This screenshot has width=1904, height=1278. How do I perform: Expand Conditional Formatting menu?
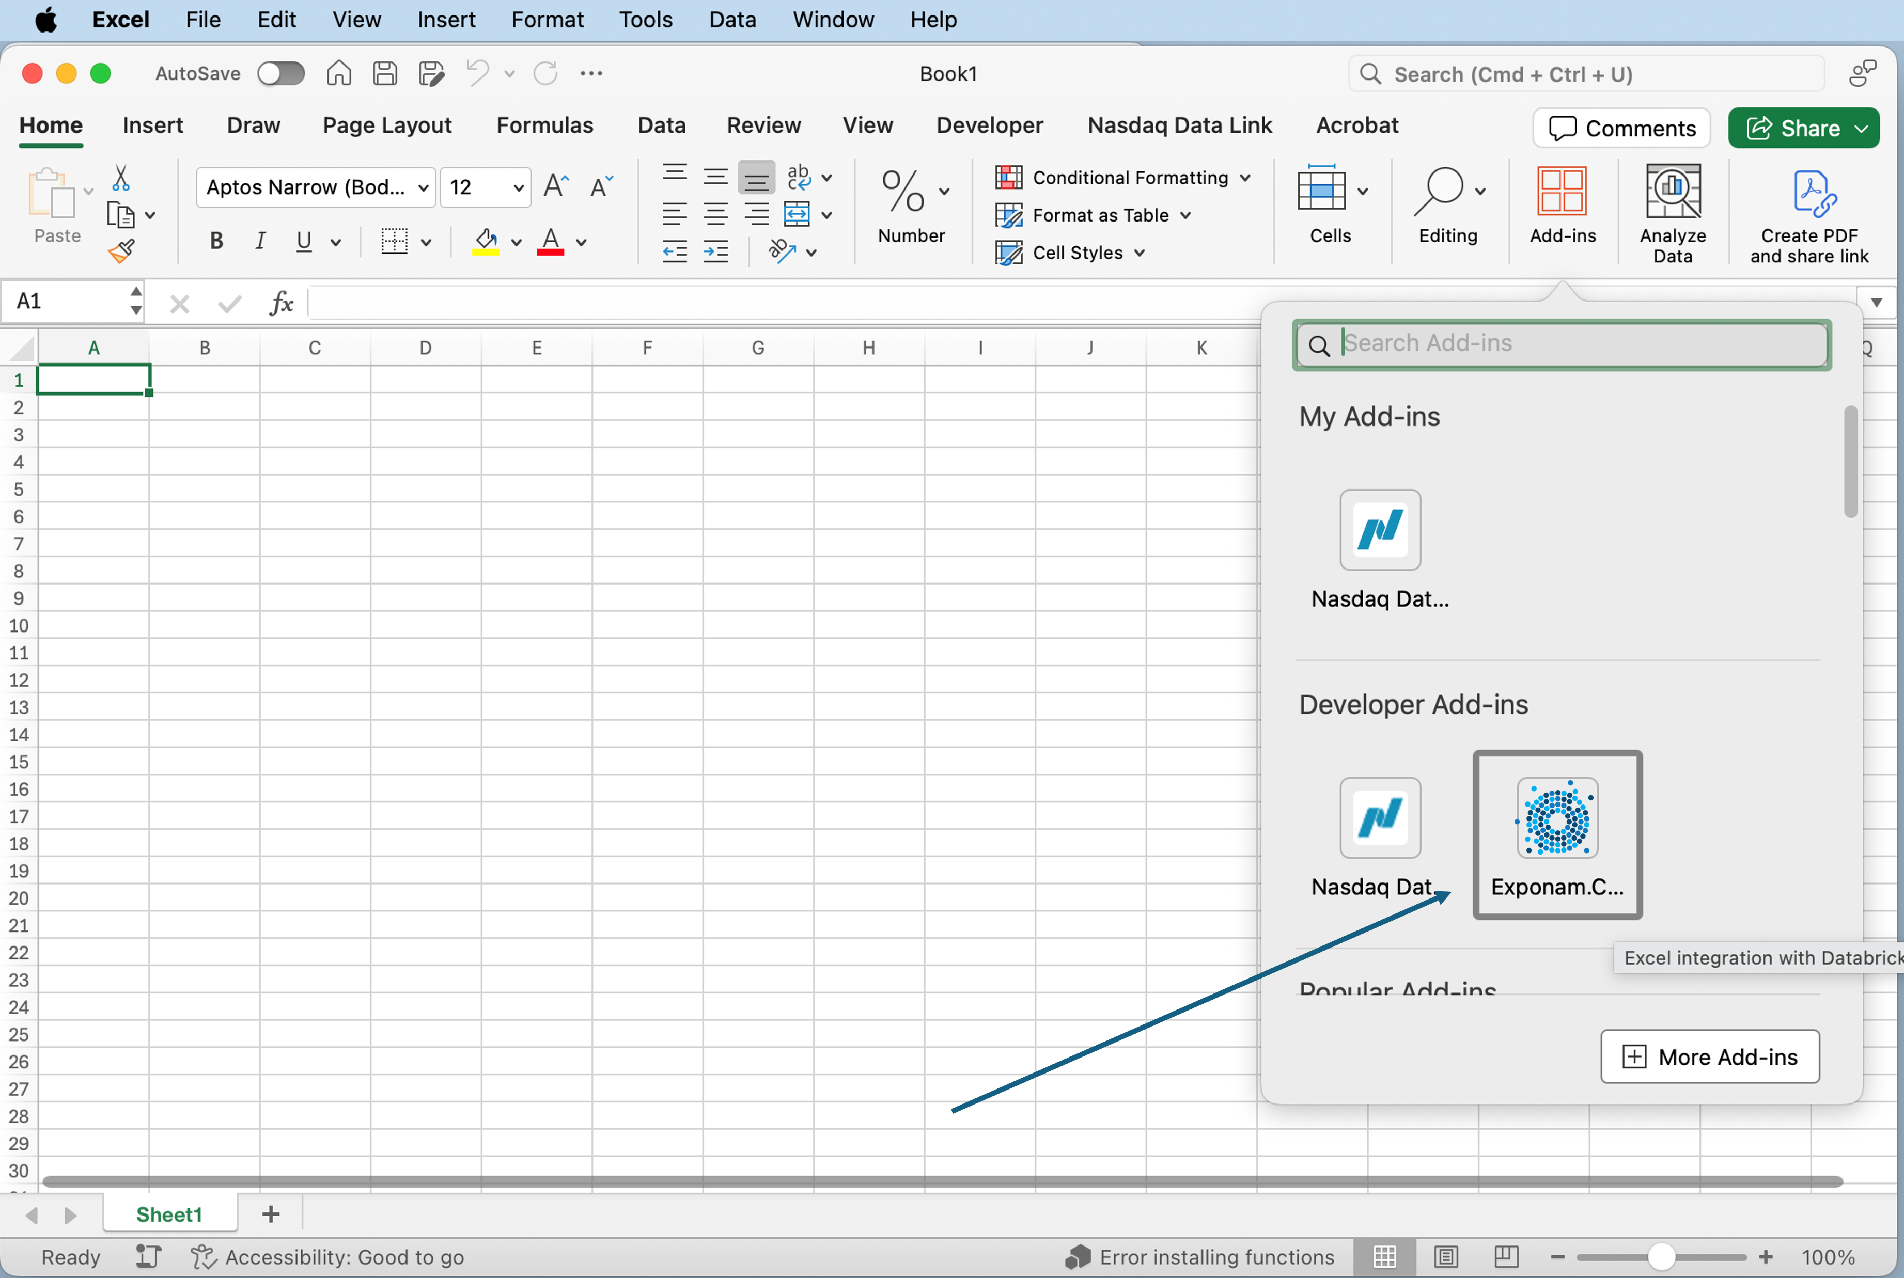(x=1245, y=178)
